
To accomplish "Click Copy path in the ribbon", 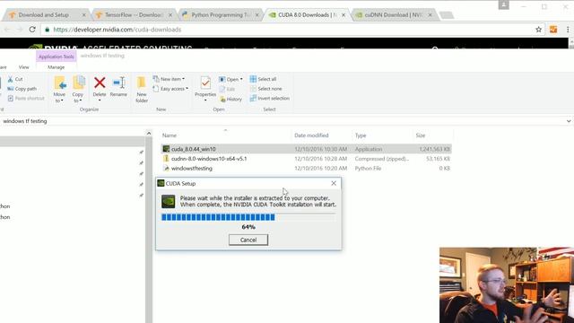I will click(22, 89).
